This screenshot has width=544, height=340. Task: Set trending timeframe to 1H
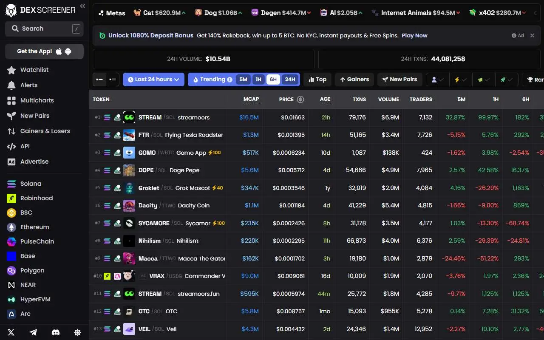point(258,79)
